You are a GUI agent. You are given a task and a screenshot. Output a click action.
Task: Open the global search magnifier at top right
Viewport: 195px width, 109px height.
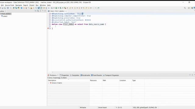tap(185, 8)
